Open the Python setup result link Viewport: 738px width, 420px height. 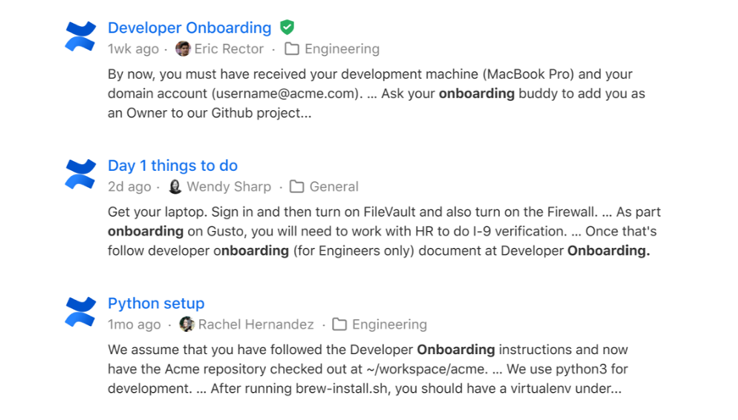tap(156, 303)
